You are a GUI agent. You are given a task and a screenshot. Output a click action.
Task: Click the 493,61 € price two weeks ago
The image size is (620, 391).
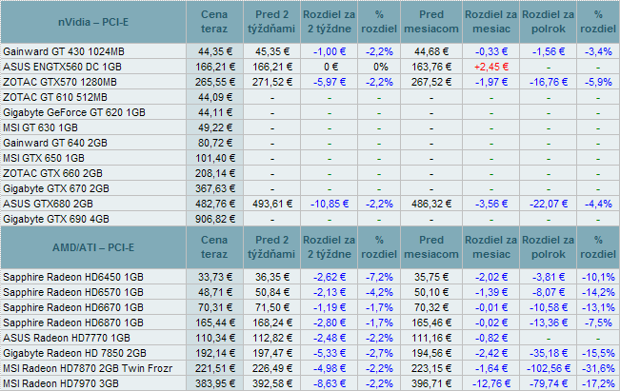[272, 204]
